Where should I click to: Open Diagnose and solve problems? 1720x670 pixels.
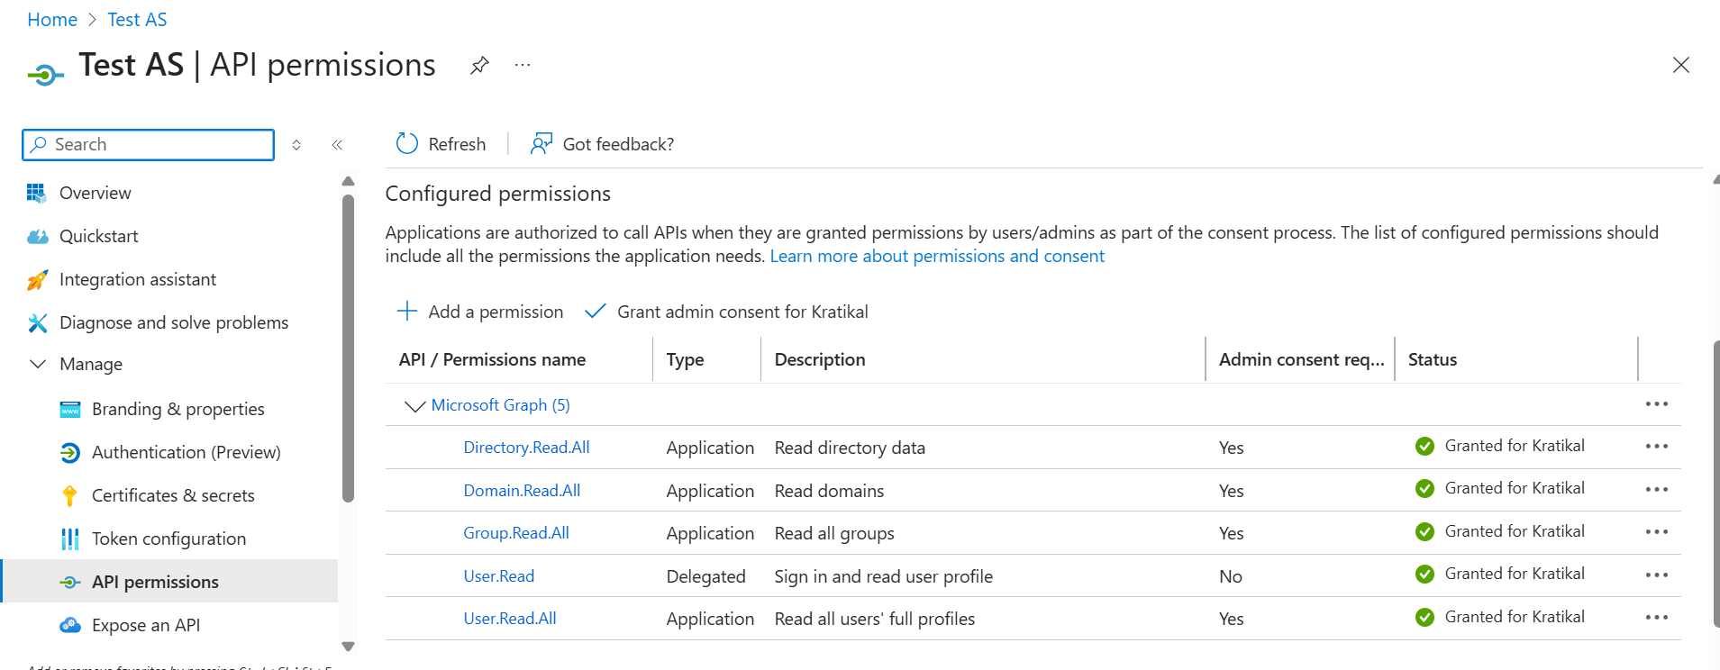point(173,322)
